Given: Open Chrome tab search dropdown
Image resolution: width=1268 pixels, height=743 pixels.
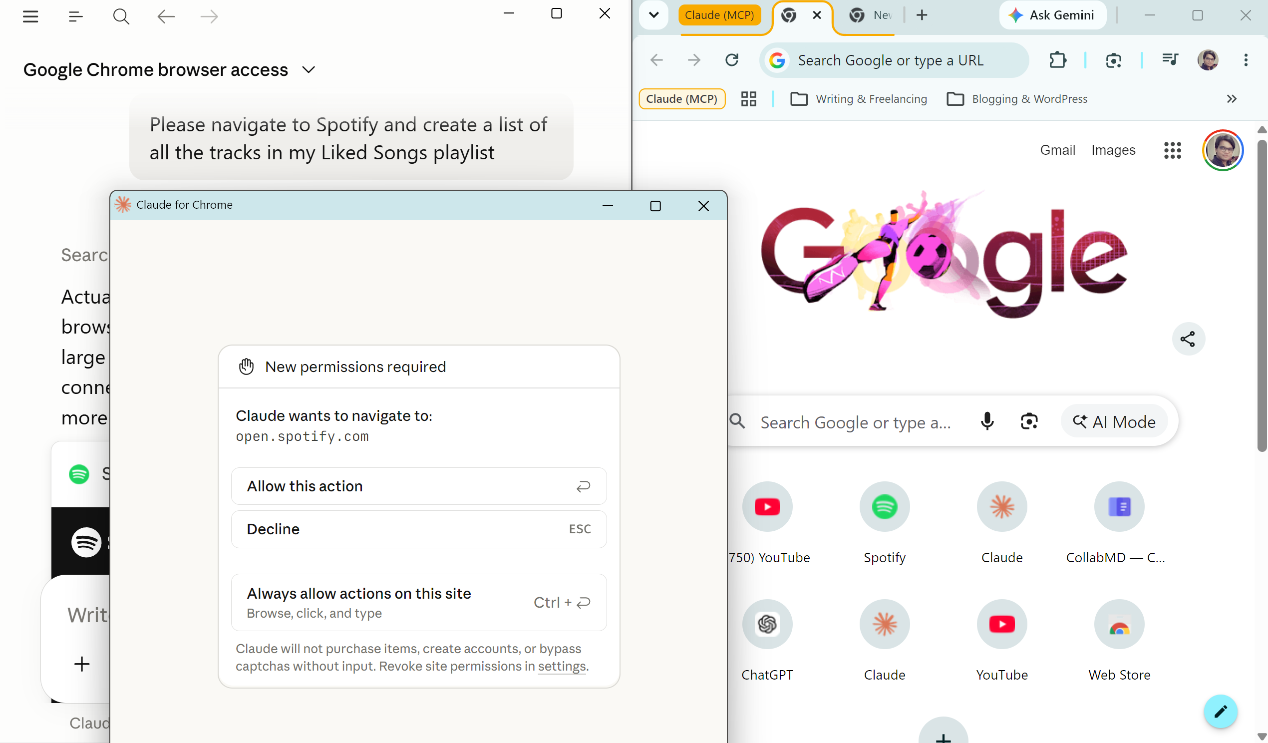Looking at the screenshot, I should click(653, 15).
